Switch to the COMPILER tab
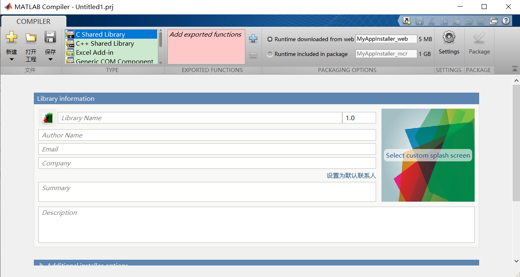The width and height of the screenshot is (520, 277). coord(33,21)
